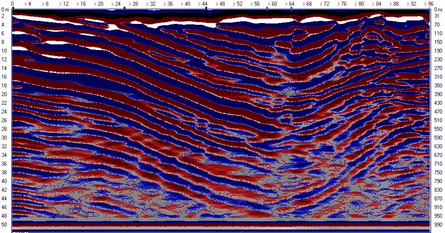Image resolution: width=445 pixels, height=233 pixels.
Task: Click the '0 m' depth axis label
Action: coord(5,10)
